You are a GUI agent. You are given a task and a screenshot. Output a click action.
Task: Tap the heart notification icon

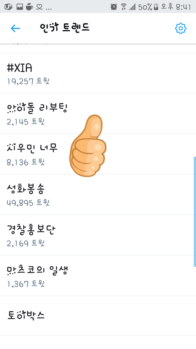(39, 7)
